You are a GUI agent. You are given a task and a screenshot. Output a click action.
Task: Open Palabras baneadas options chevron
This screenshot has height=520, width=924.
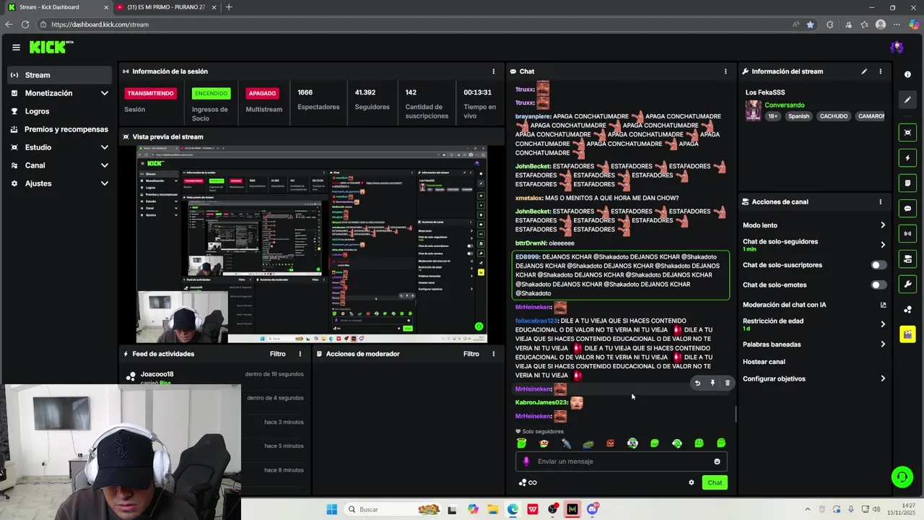coord(882,344)
